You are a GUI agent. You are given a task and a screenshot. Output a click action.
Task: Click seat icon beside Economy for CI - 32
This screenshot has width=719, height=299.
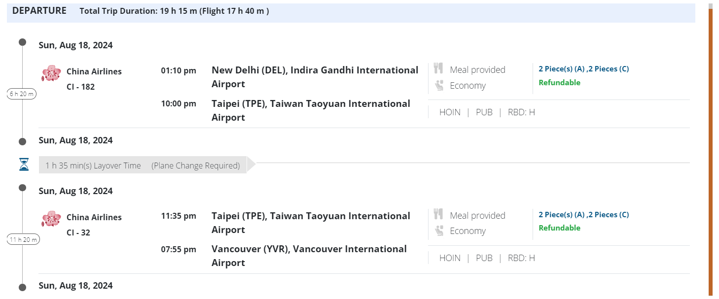point(438,231)
